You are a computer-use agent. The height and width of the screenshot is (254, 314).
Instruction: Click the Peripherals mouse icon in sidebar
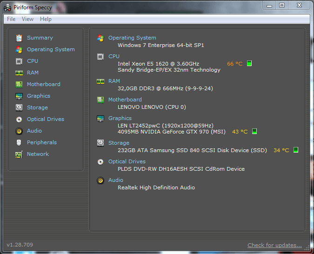19,142
